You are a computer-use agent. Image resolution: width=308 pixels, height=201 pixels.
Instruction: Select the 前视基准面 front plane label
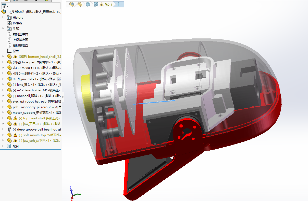click(x=20, y=34)
